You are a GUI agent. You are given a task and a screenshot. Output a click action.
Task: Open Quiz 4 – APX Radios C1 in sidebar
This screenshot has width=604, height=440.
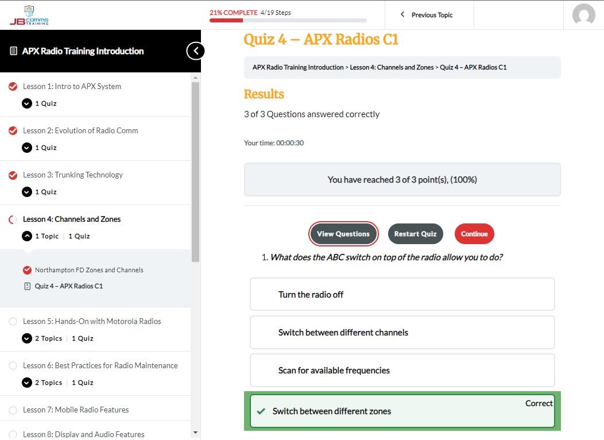69,286
